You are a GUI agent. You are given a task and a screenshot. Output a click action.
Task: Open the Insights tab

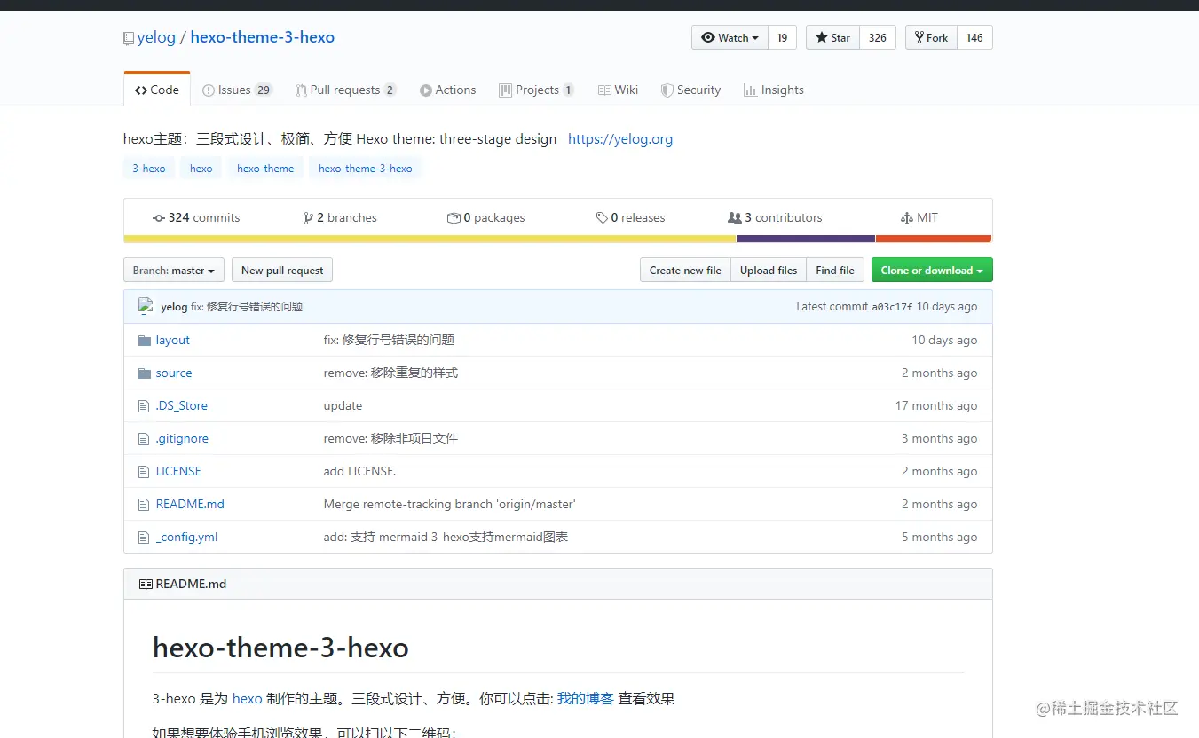(x=773, y=90)
